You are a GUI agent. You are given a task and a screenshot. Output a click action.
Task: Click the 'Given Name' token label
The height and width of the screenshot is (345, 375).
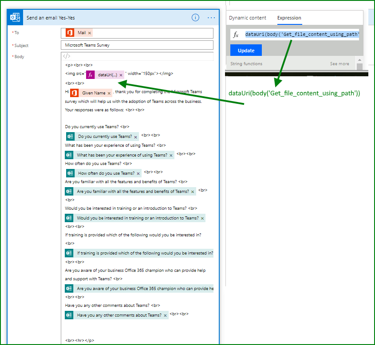click(x=94, y=93)
